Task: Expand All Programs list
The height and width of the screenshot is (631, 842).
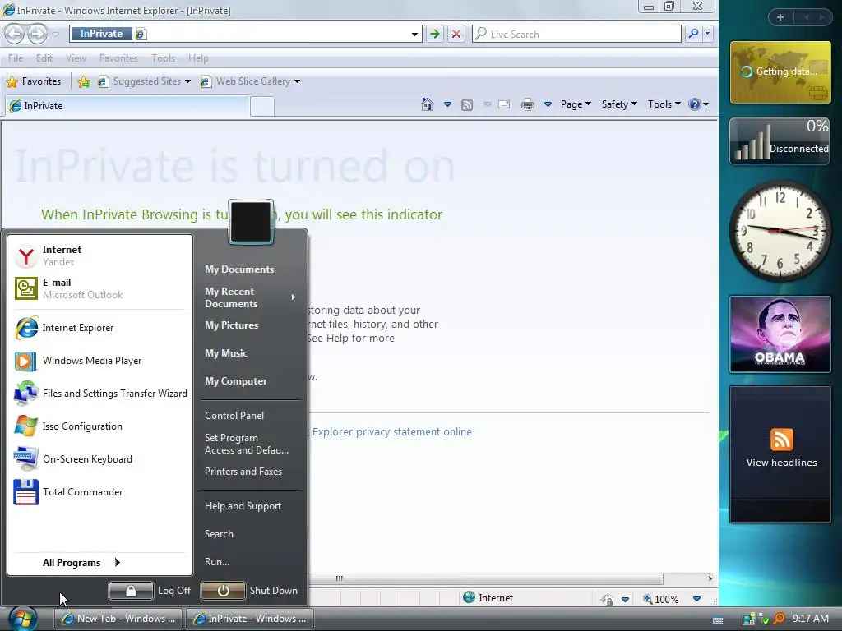Action: 81,562
